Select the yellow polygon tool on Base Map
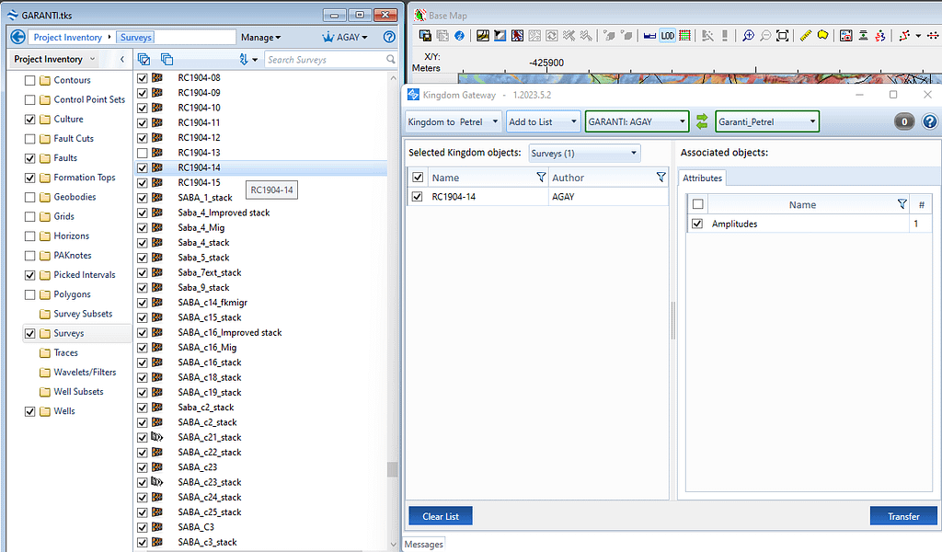 tap(822, 36)
